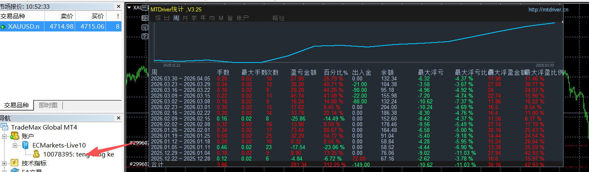The image size is (589, 172).
Task: Click the MTDriver统计 ,V3.25 title
Action: pos(176,9)
